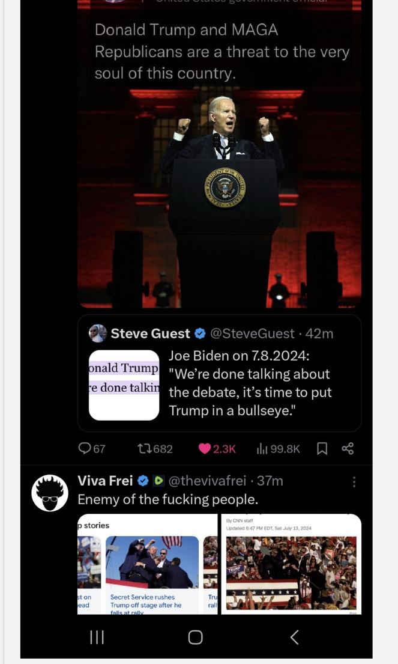Viewport: 398px width, 664px height.
Task: Open Secret Service rushes Trump story image
Action: [x=152, y=562]
